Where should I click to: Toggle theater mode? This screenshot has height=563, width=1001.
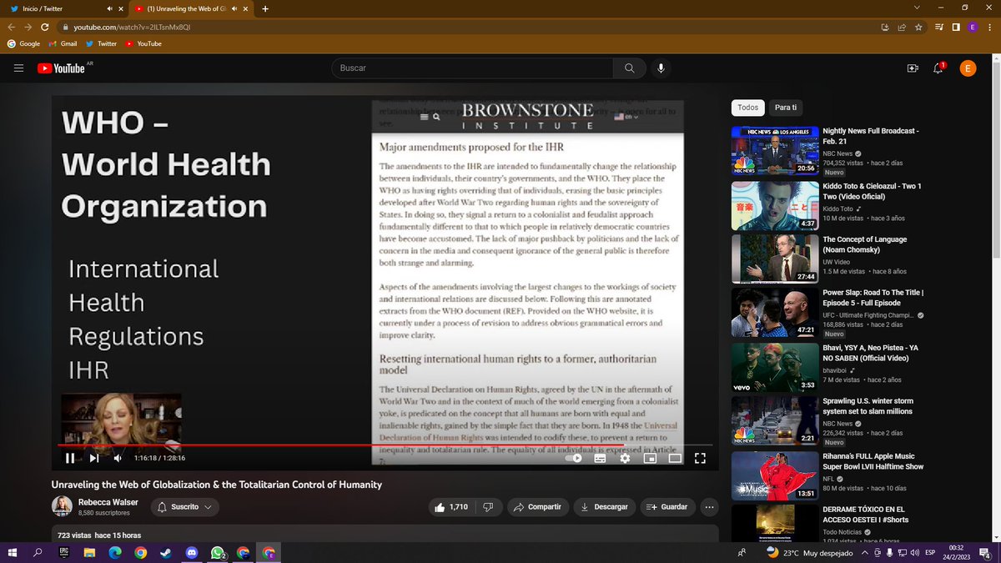(x=675, y=458)
